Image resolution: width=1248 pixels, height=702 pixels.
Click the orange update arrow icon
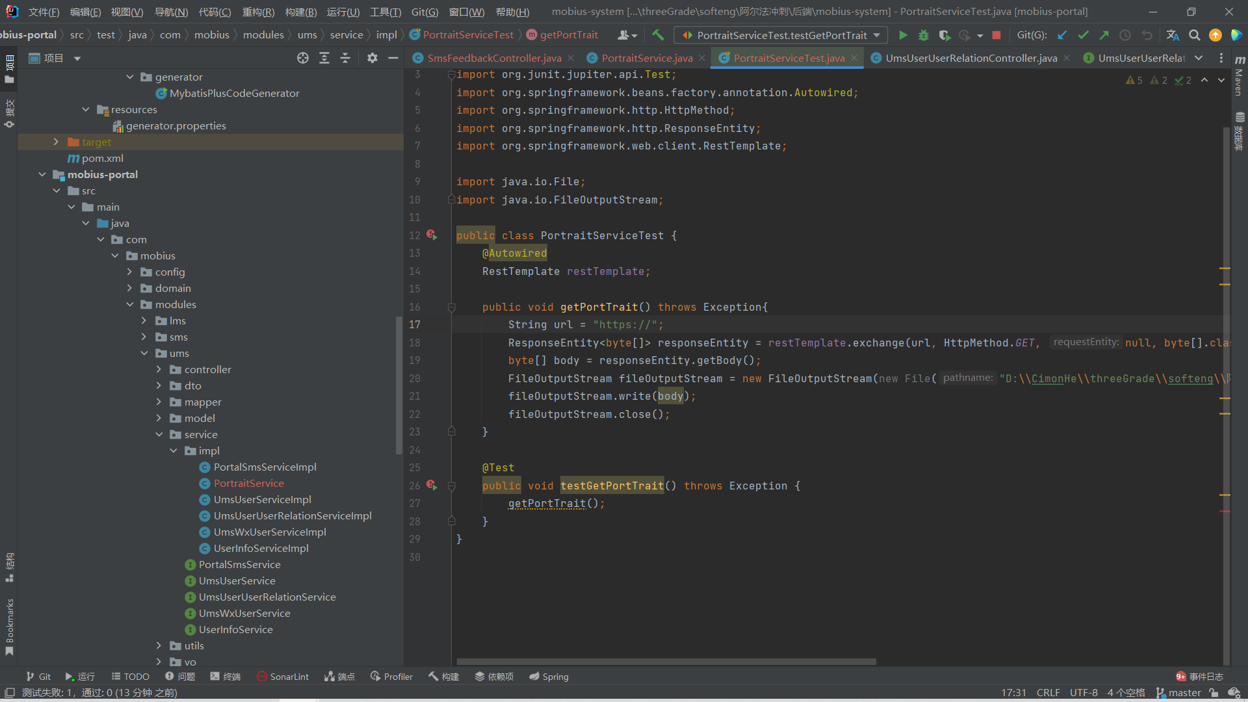[1215, 35]
